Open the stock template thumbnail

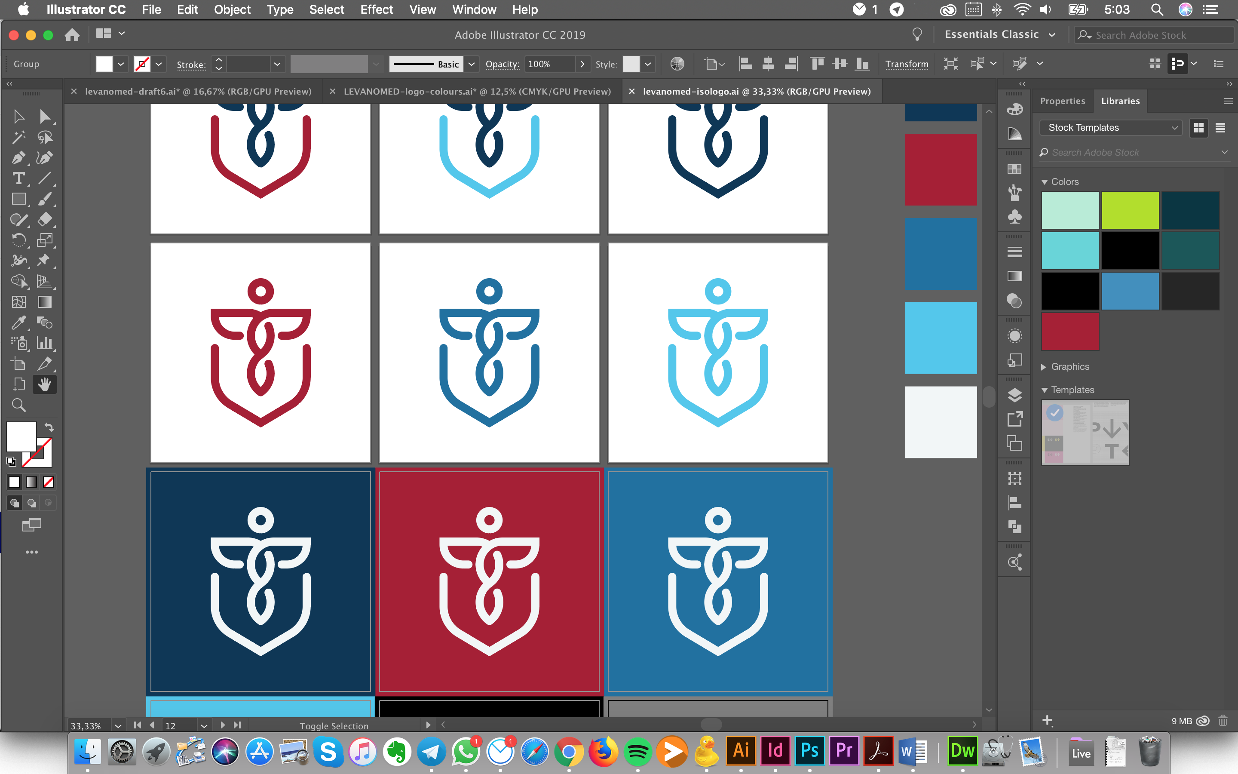tap(1085, 433)
